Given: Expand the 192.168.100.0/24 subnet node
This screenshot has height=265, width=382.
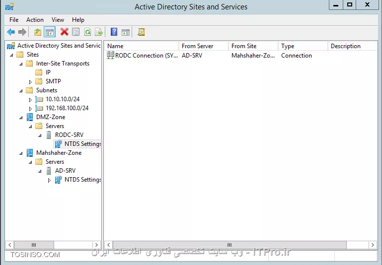Looking at the screenshot, I should (30, 109).
